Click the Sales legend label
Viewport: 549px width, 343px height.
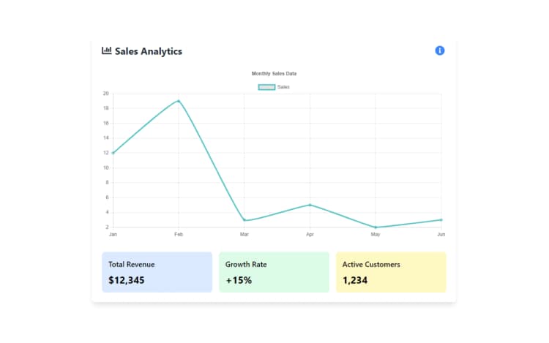(283, 87)
